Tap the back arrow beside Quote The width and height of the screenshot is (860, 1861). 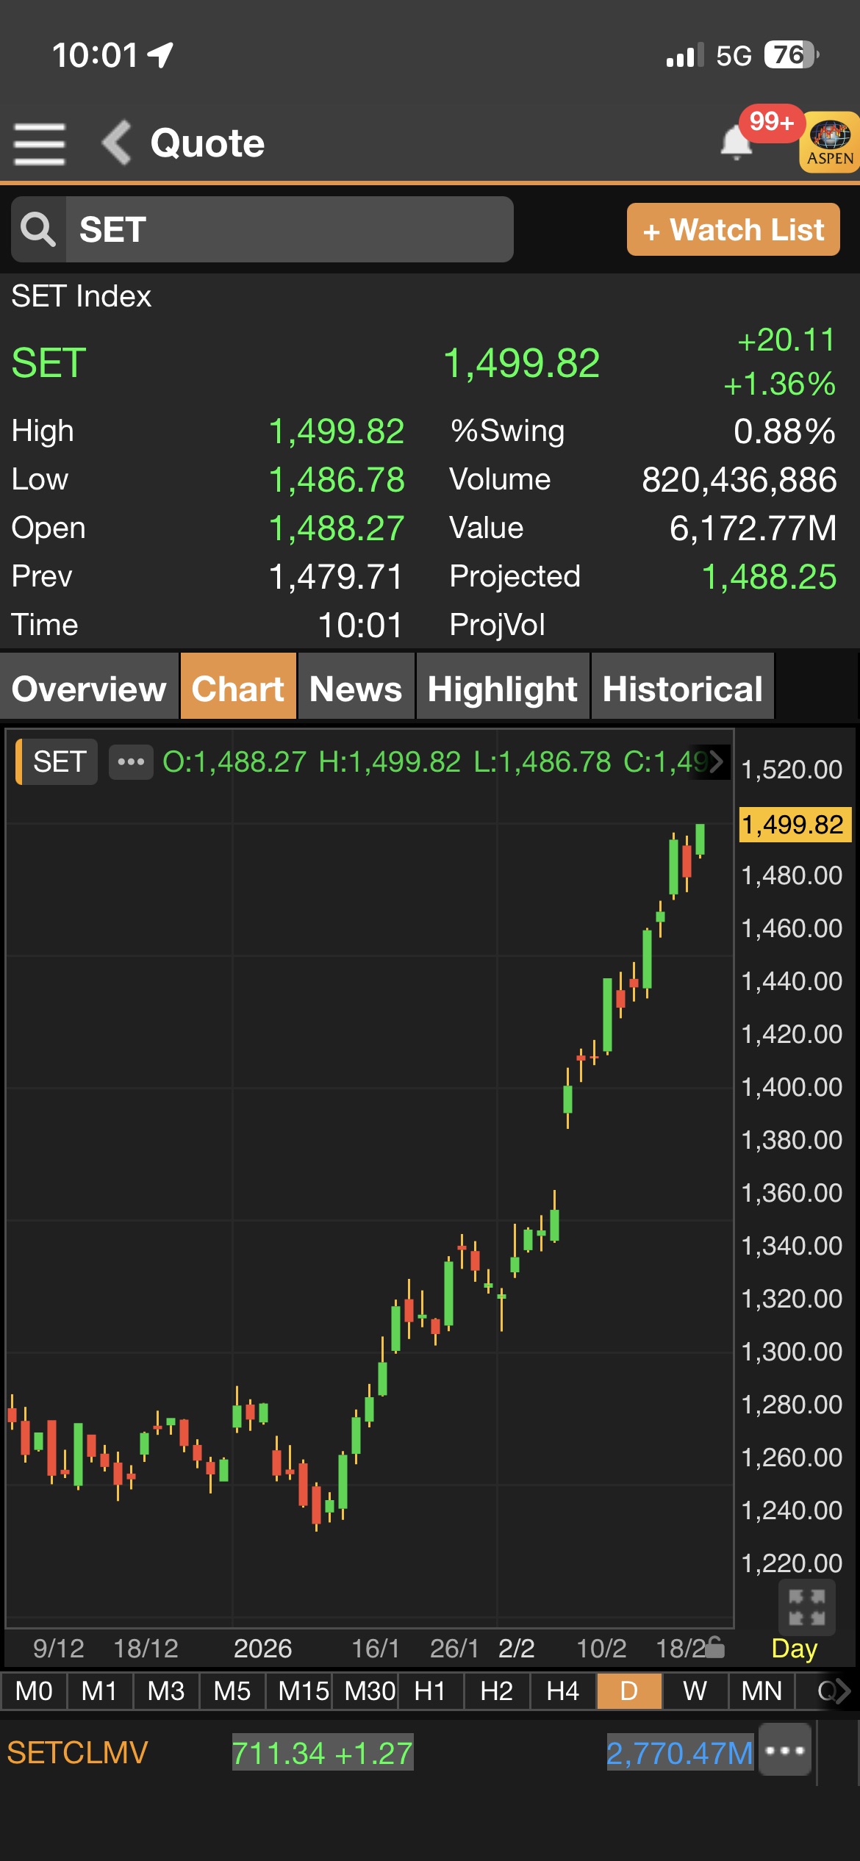tap(117, 143)
